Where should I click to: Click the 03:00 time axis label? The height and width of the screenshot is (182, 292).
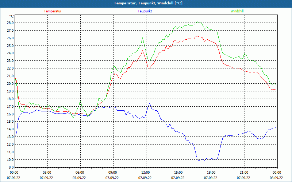(x=47, y=173)
